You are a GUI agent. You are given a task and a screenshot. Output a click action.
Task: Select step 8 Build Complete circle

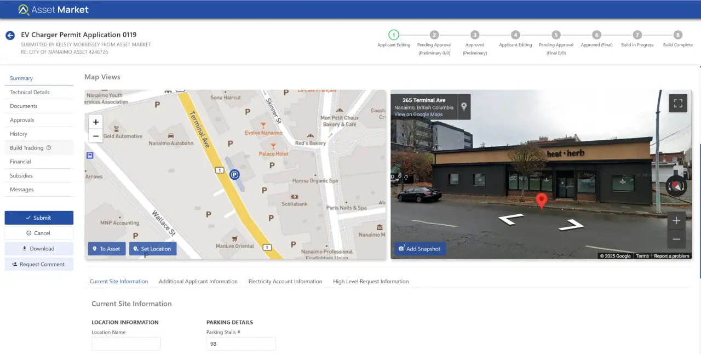tap(678, 35)
